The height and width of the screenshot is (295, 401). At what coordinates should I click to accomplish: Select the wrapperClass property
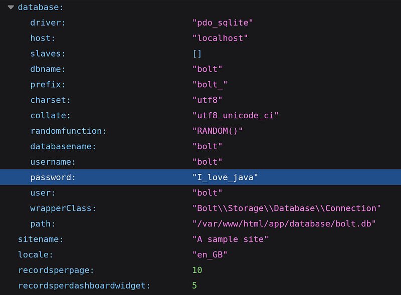[x=63, y=208]
